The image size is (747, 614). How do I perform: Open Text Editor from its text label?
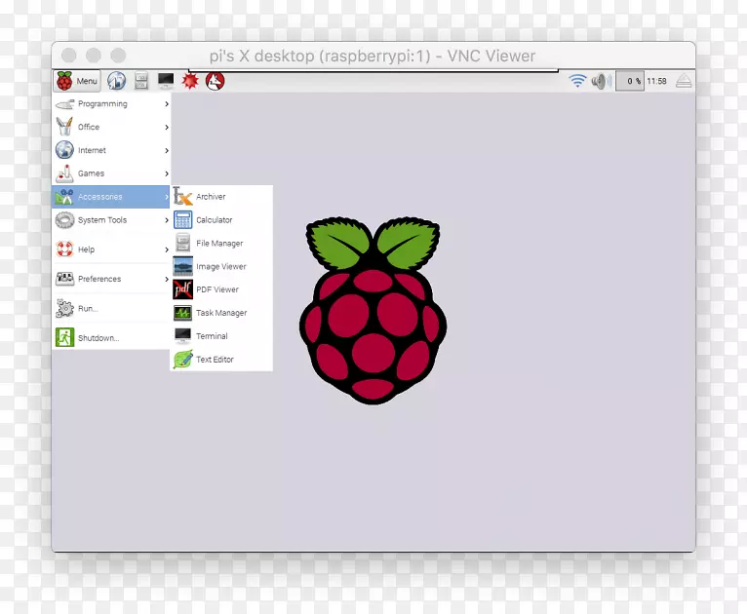215,360
